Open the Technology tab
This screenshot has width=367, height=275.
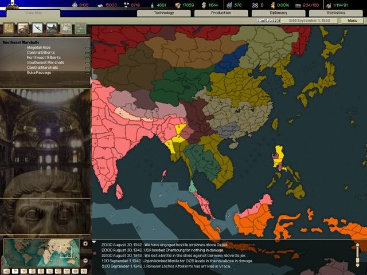(163, 12)
